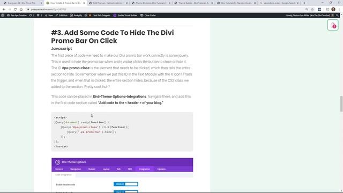Minimize the Chrome window

click(x=323, y=3)
